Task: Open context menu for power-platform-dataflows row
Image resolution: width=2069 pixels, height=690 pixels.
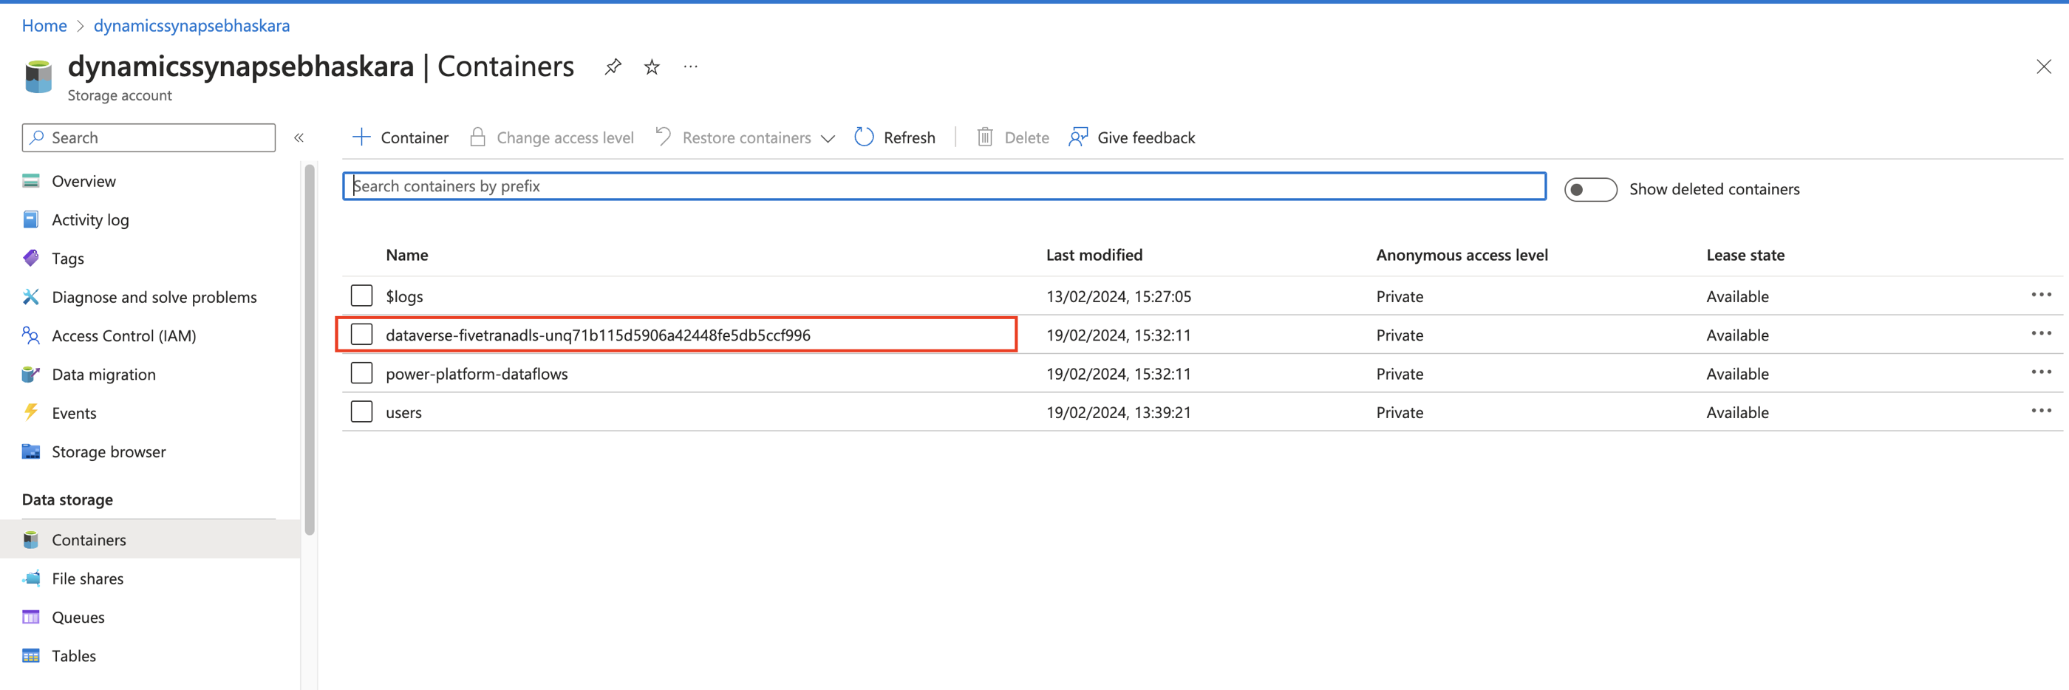Action: tap(2041, 372)
